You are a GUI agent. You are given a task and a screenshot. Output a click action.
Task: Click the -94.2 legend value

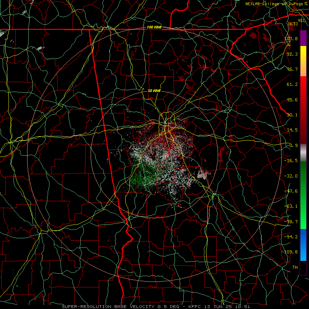(291, 237)
